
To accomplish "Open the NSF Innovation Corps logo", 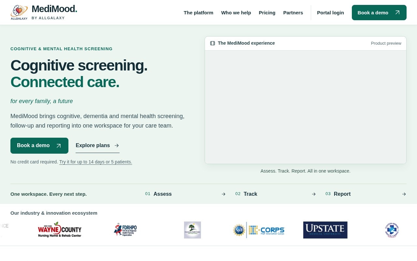I will [x=259, y=230].
